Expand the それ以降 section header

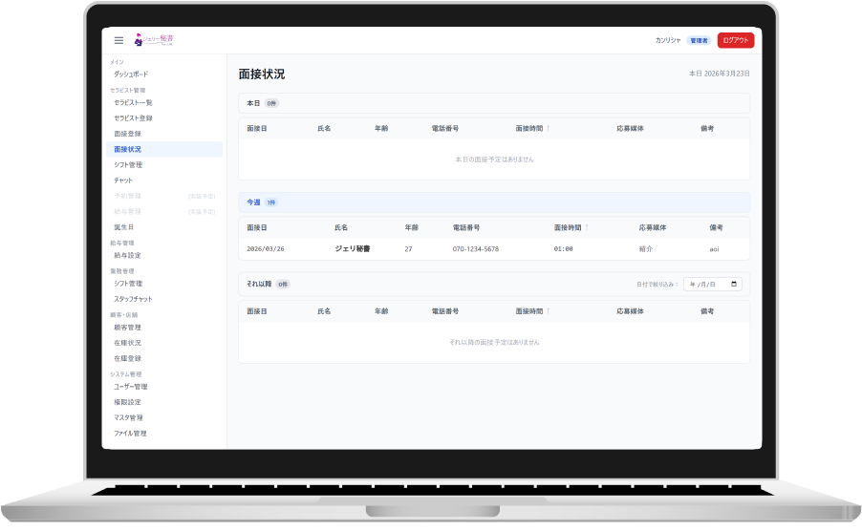(258, 284)
